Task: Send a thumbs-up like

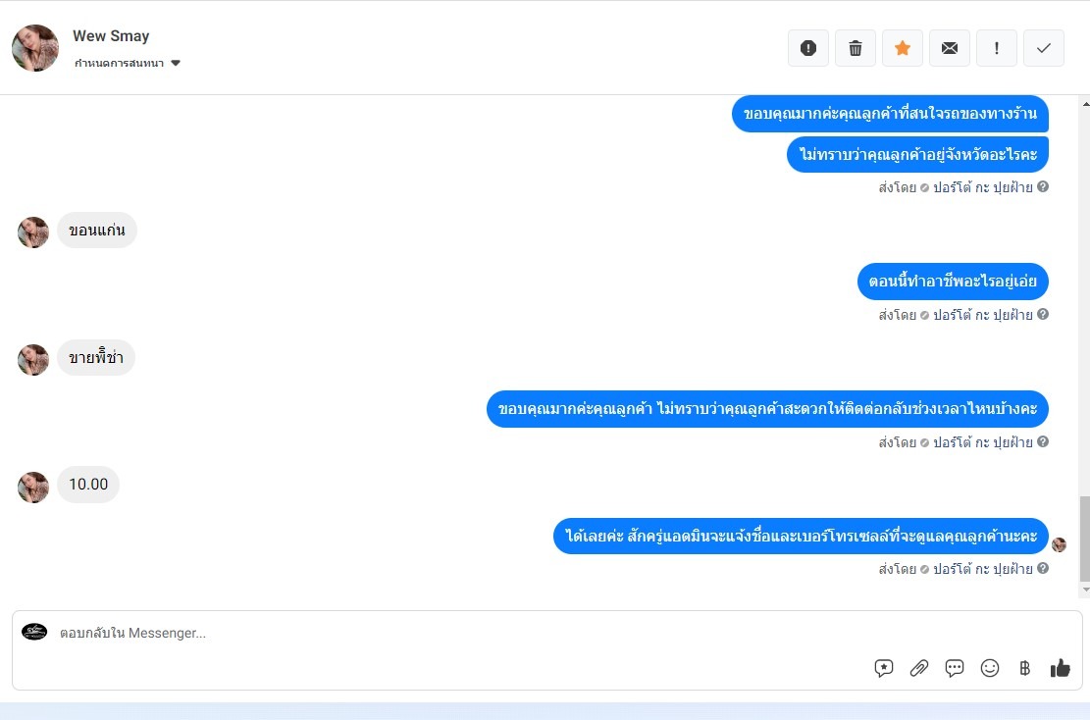Action: pos(1061,668)
